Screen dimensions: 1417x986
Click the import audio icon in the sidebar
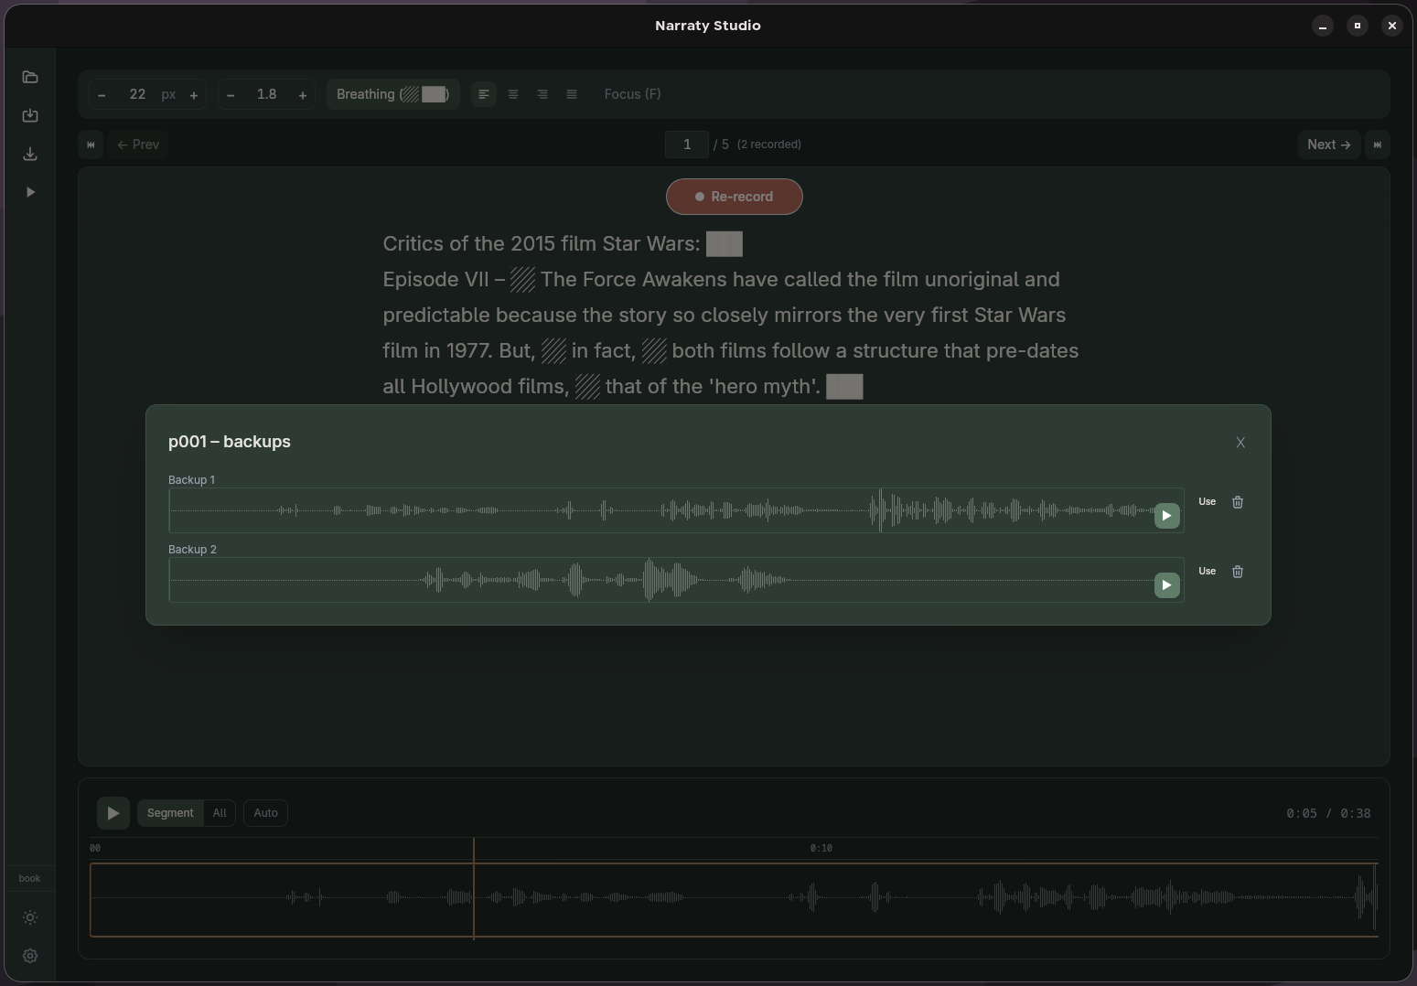tap(30, 115)
